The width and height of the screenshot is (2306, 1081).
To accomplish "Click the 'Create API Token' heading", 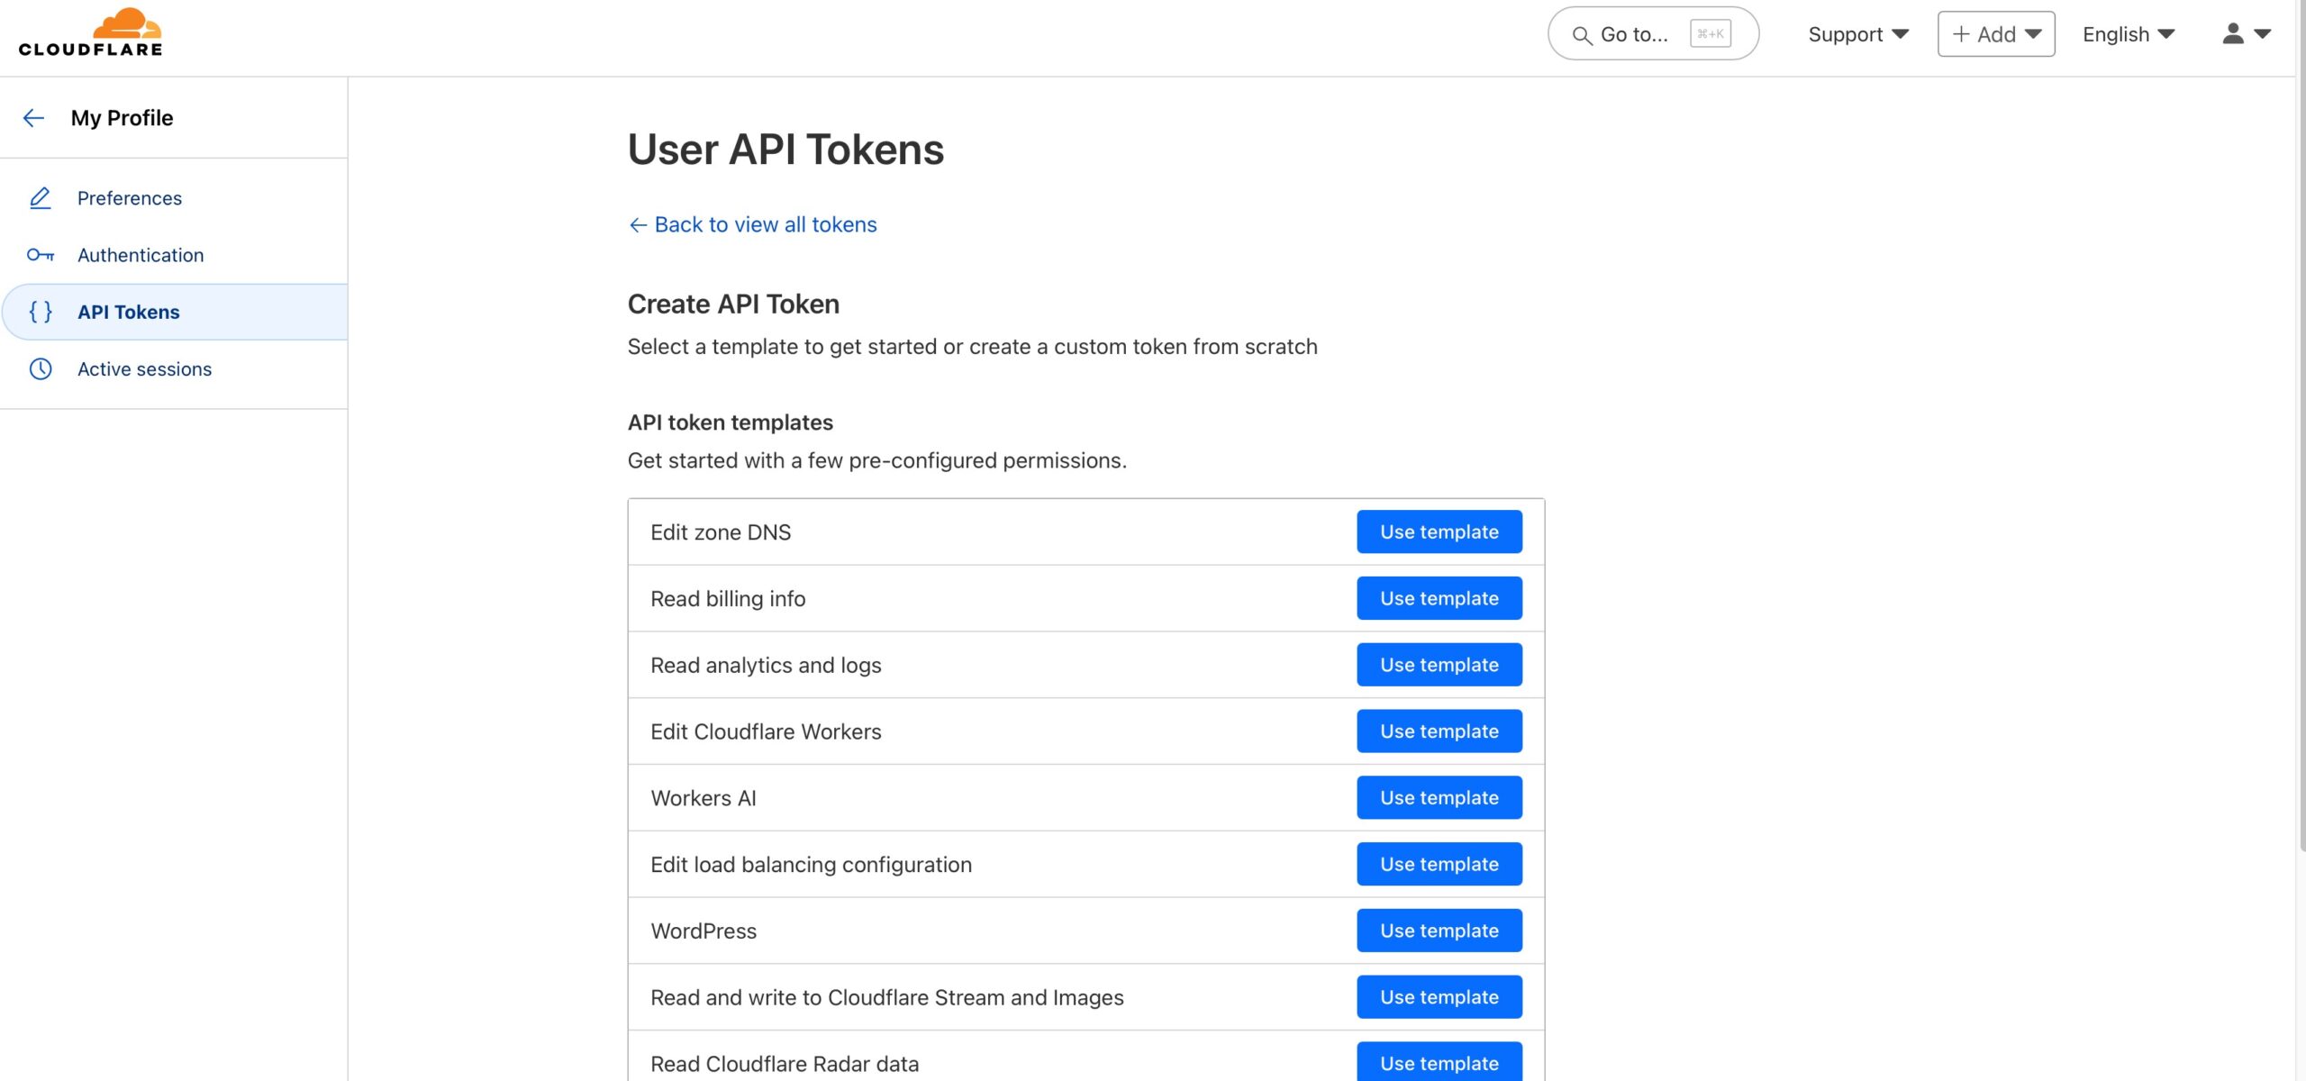I will 733,304.
